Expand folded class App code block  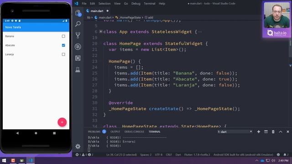click(100, 31)
